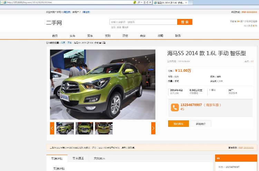Click the orange phone icon
The width and height of the screenshot is (259, 171).
click(175, 107)
